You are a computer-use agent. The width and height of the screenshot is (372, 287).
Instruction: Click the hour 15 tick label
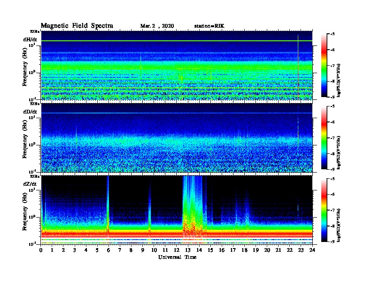(x=210, y=250)
